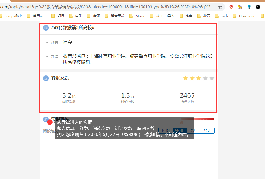Click the black key password extension icon
Viewport: 265px width, 179px height.
click(x=257, y=7)
